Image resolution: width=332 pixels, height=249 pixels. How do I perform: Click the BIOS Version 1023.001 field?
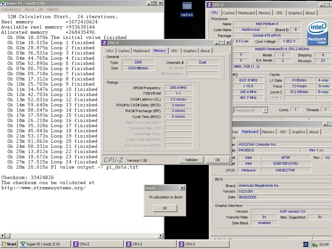point(285,191)
